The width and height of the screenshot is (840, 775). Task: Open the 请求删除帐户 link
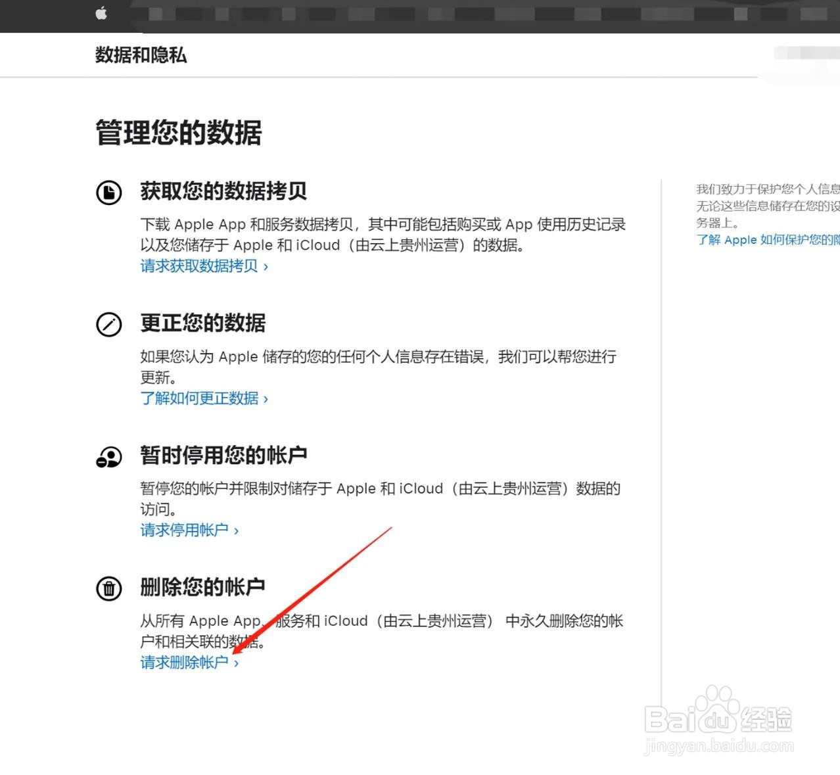click(x=189, y=662)
